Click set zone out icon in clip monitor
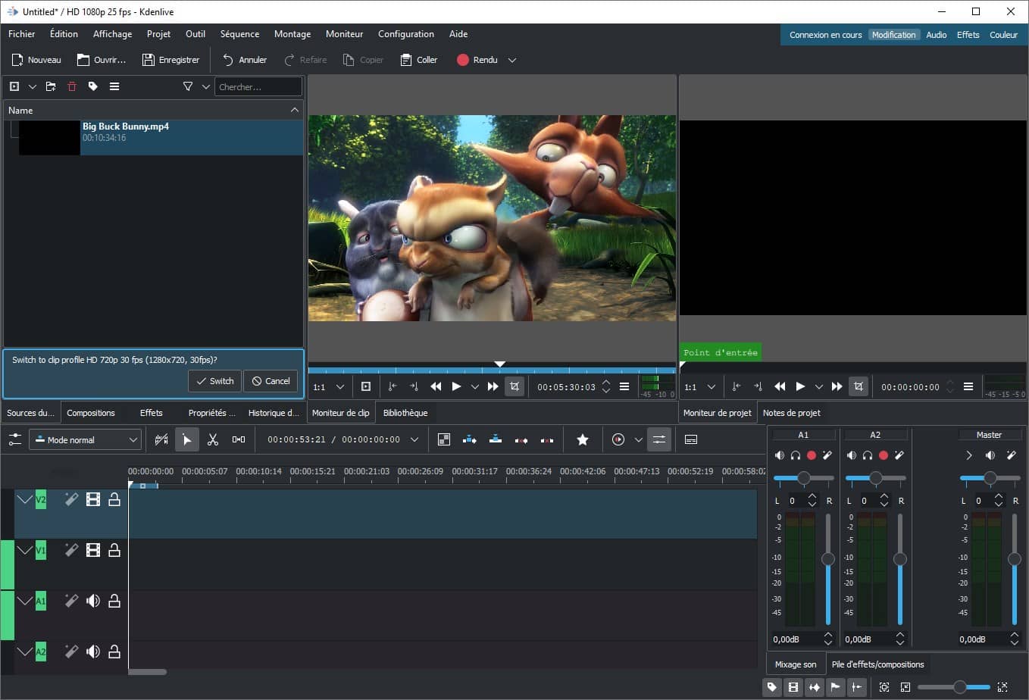Image resolution: width=1029 pixels, height=700 pixels. coord(414,386)
